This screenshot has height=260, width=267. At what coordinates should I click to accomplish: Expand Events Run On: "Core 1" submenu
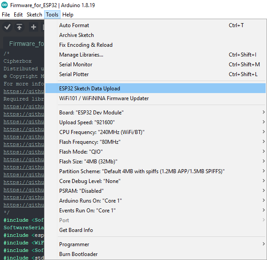coord(155,211)
